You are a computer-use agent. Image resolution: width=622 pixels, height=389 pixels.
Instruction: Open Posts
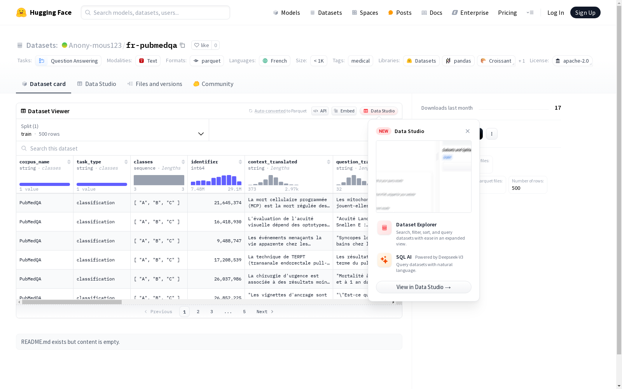coord(400,12)
